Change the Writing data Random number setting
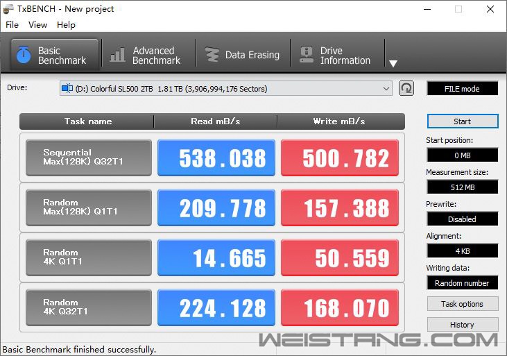Viewport: 507px width, 356px height. [462, 283]
